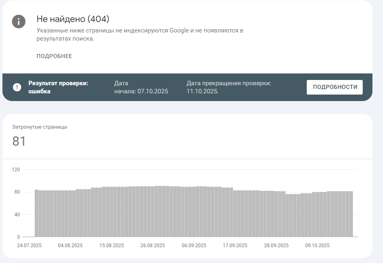Click the 17.09.2025 axis date label
The height and width of the screenshot is (263, 383).
pos(235,246)
